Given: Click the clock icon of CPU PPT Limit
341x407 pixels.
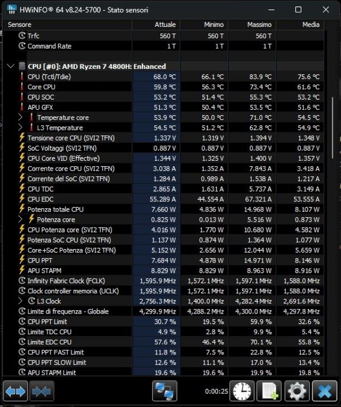Looking at the screenshot, I should 22,321.
